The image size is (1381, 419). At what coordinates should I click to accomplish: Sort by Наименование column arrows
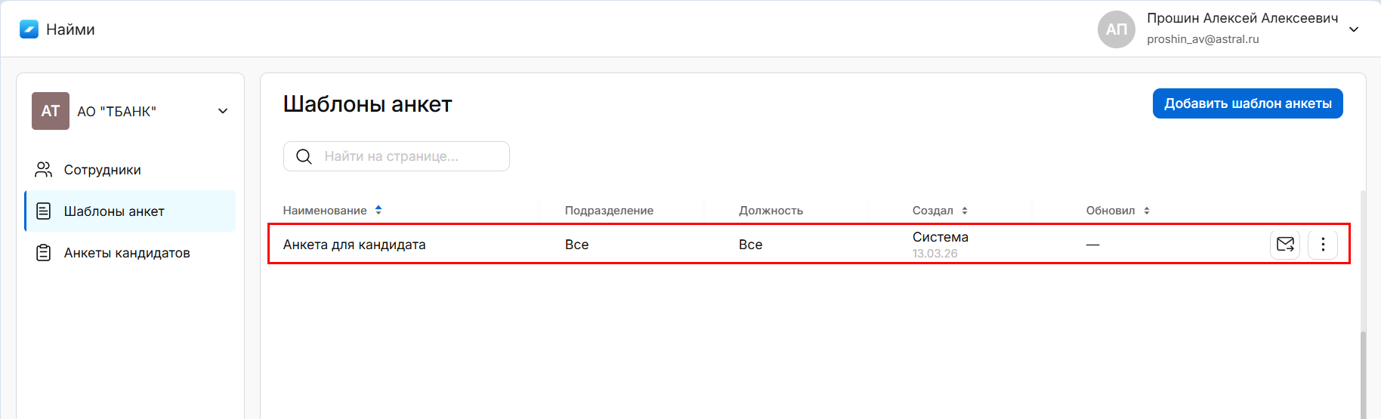pos(378,210)
